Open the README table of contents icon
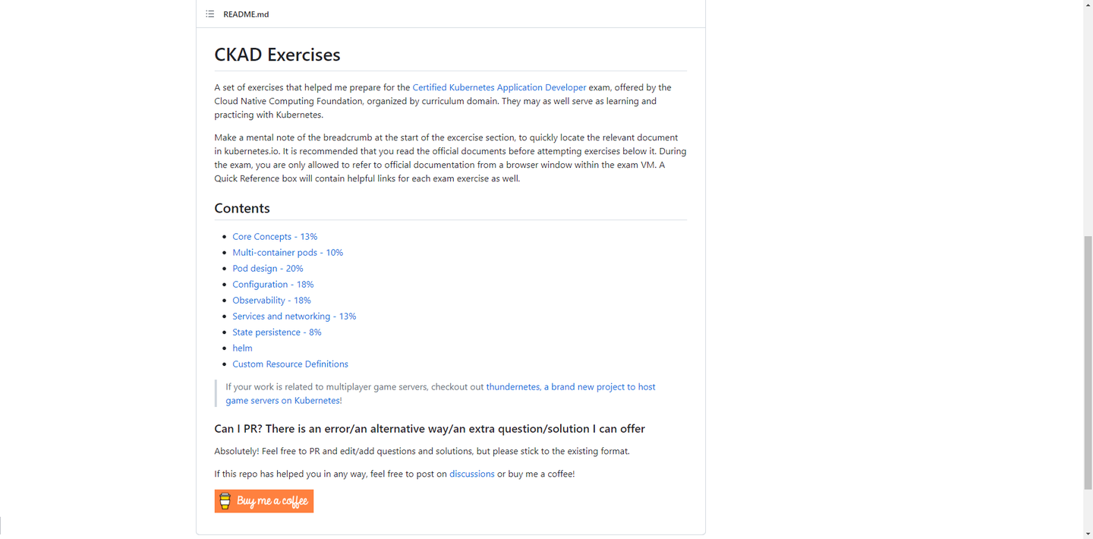1093x539 pixels. tap(210, 14)
